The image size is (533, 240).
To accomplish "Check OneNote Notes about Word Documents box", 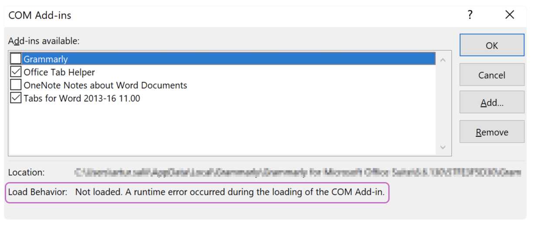I will 16,85.
